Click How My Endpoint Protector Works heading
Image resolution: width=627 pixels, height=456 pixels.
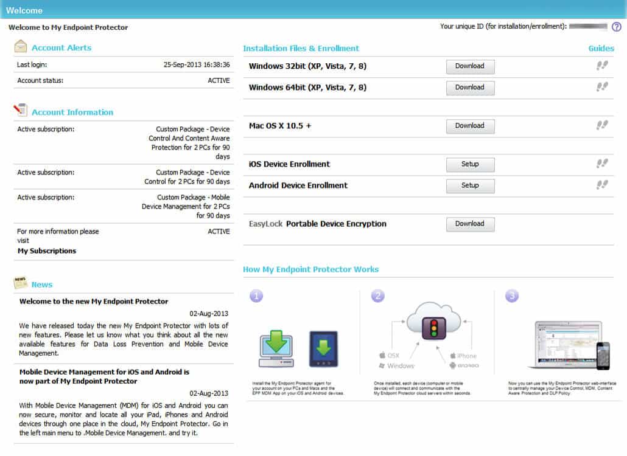pos(310,269)
